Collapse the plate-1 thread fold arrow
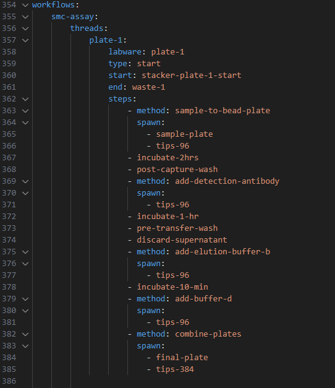 pyautogui.click(x=25, y=40)
